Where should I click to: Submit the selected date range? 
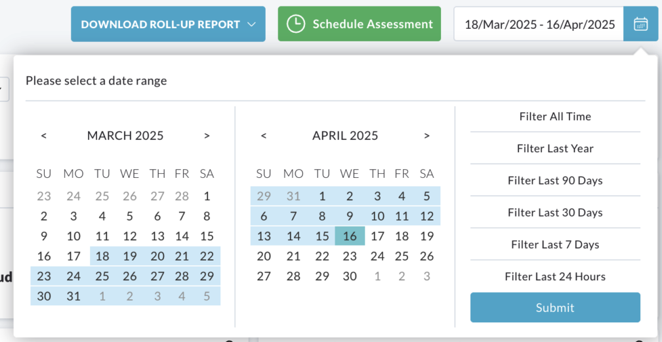[555, 307]
